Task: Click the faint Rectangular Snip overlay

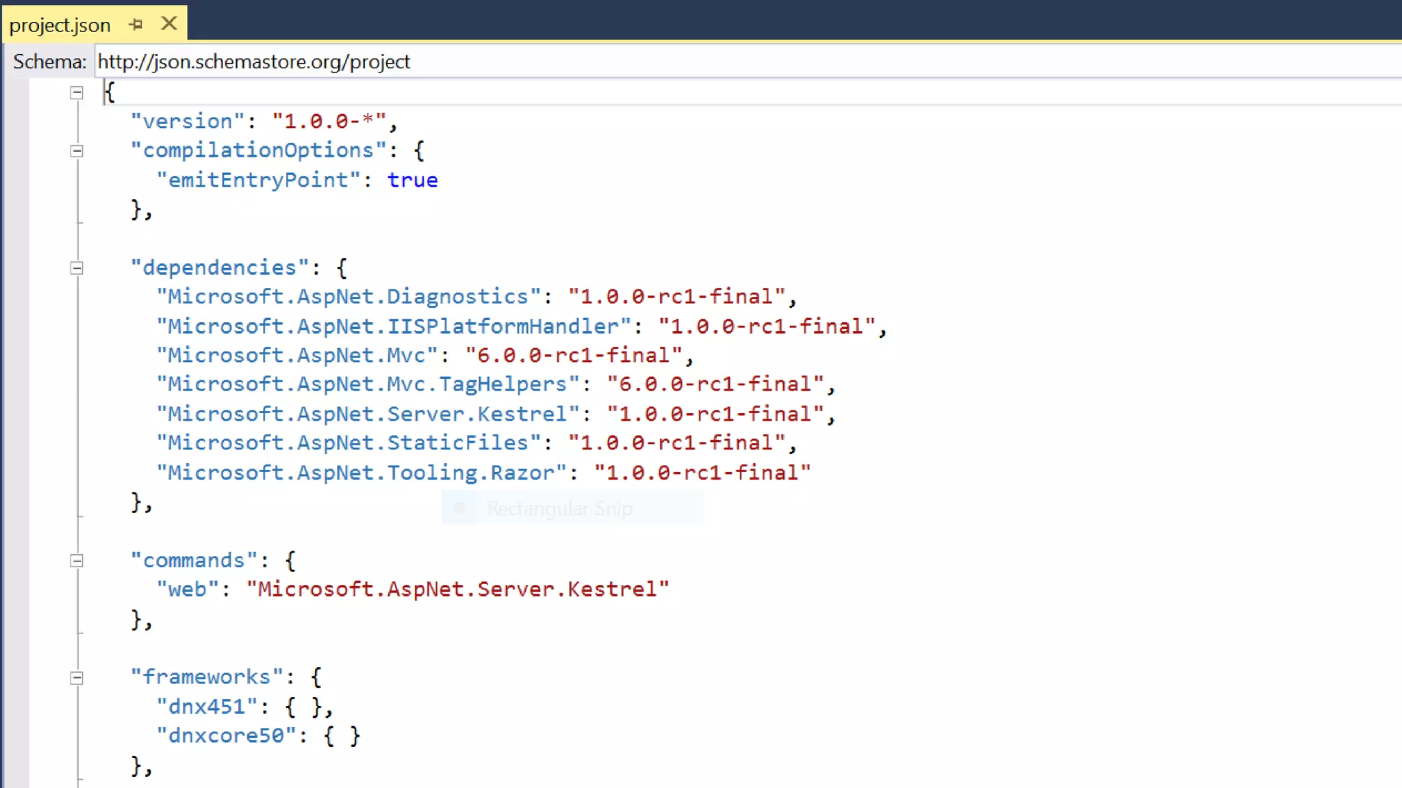Action: (559, 508)
